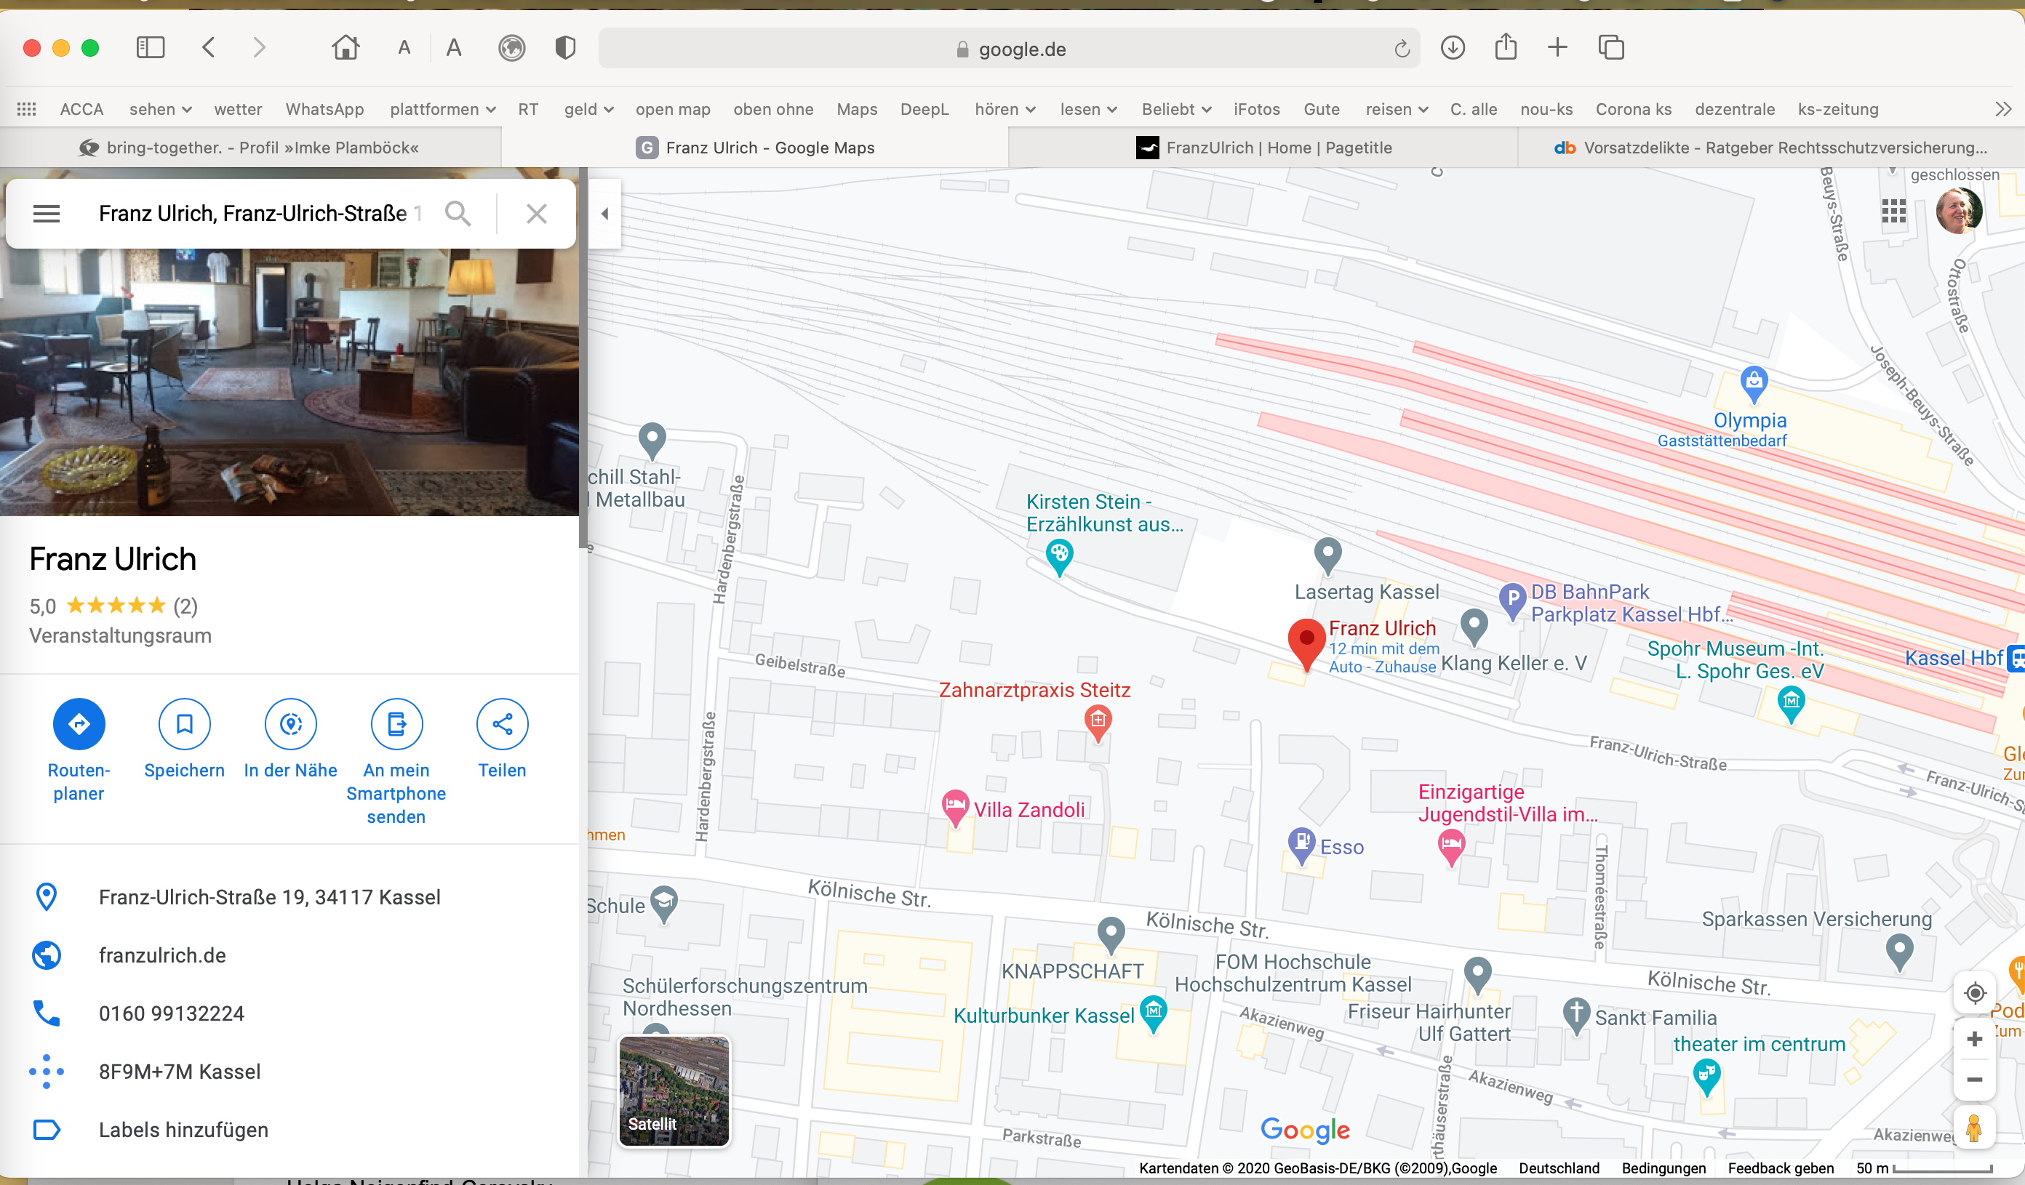Save place with Speichern icon
The image size is (2025, 1185).
[x=185, y=725]
